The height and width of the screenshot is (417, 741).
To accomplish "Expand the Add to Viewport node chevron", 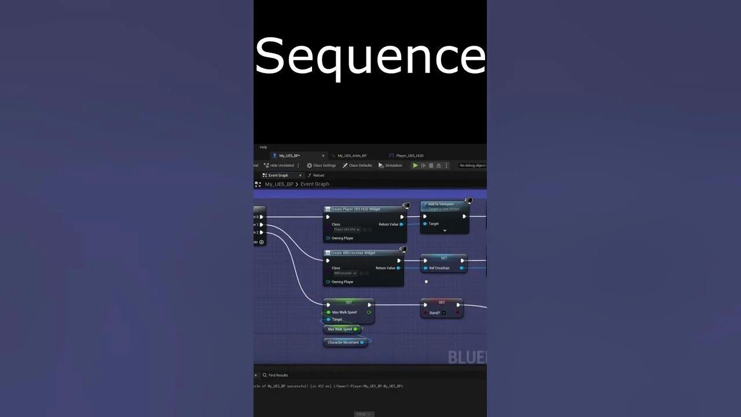I will tap(445, 231).
